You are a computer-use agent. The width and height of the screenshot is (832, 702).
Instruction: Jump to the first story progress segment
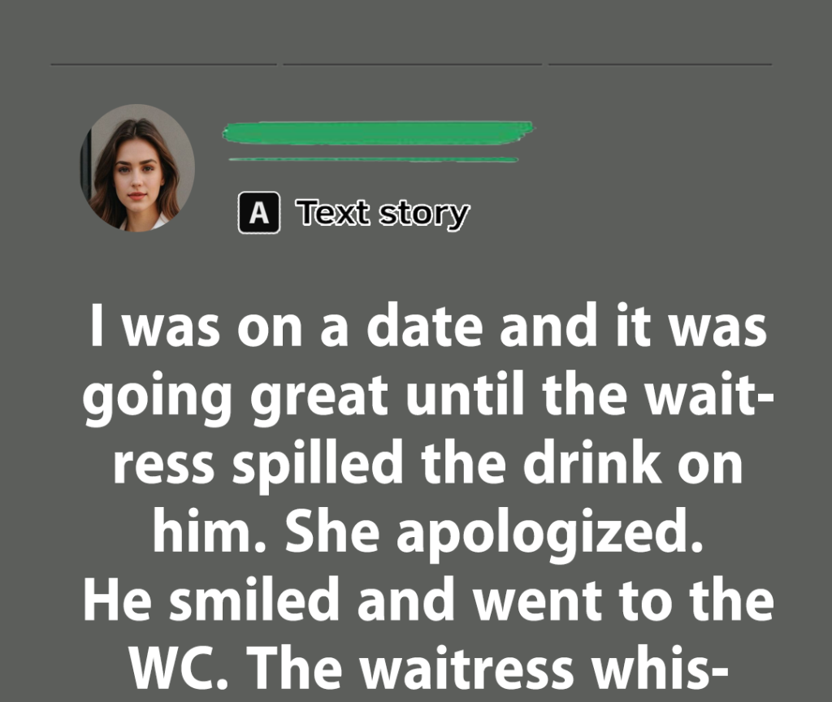click(x=163, y=64)
